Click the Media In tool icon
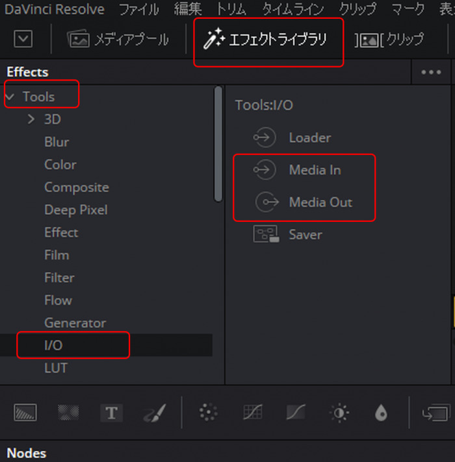455x462 pixels. [x=265, y=170]
